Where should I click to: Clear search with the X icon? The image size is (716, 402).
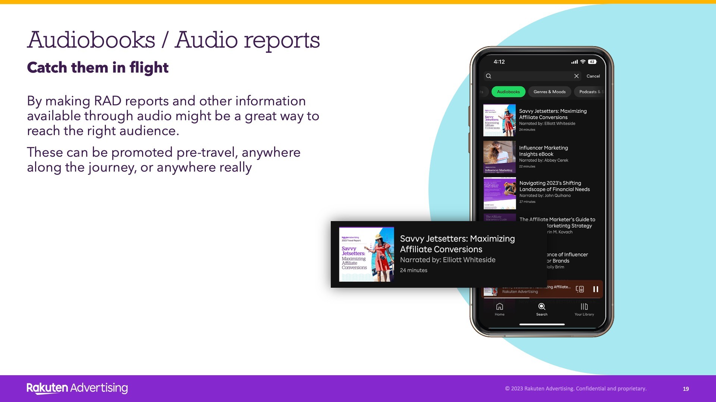point(576,76)
